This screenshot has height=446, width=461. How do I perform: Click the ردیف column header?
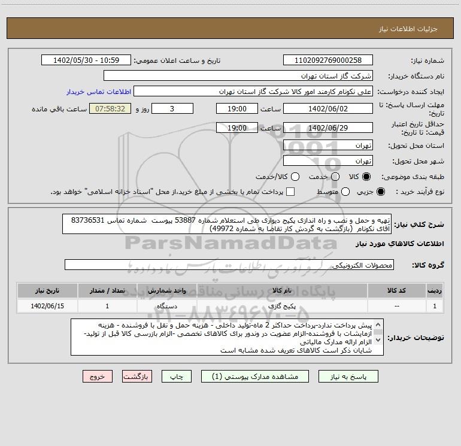coord(435,290)
